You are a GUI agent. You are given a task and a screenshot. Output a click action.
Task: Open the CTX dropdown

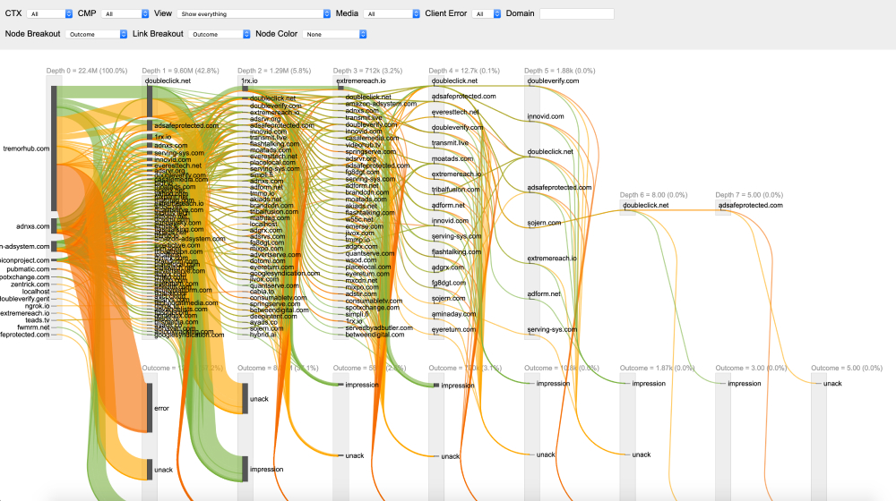click(49, 14)
